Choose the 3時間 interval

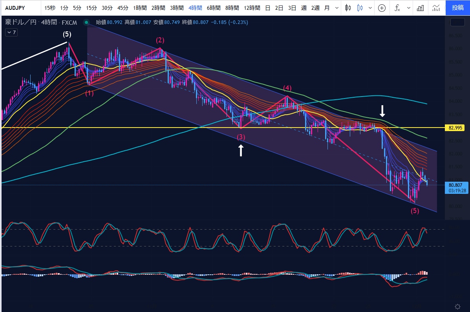click(x=177, y=8)
